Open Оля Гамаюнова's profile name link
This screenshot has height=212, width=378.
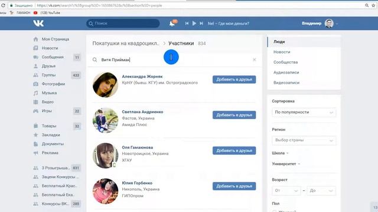(138, 147)
